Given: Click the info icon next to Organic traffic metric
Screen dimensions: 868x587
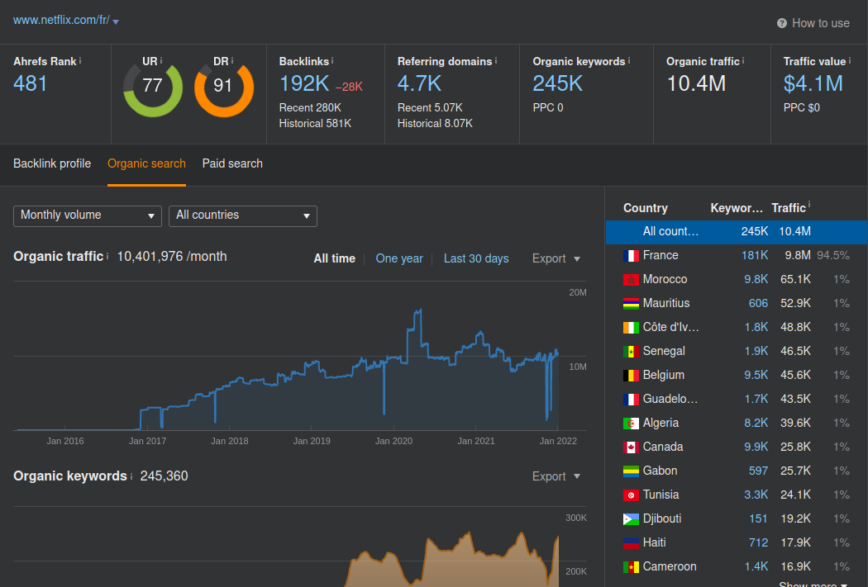Looking at the screenshot, I should [x=743, y=60].
